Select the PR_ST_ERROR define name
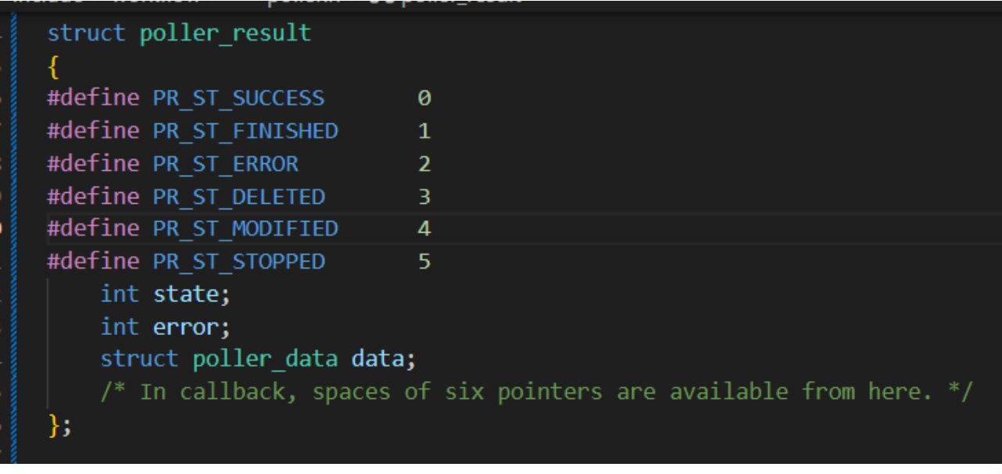 (x=225, y=163)
